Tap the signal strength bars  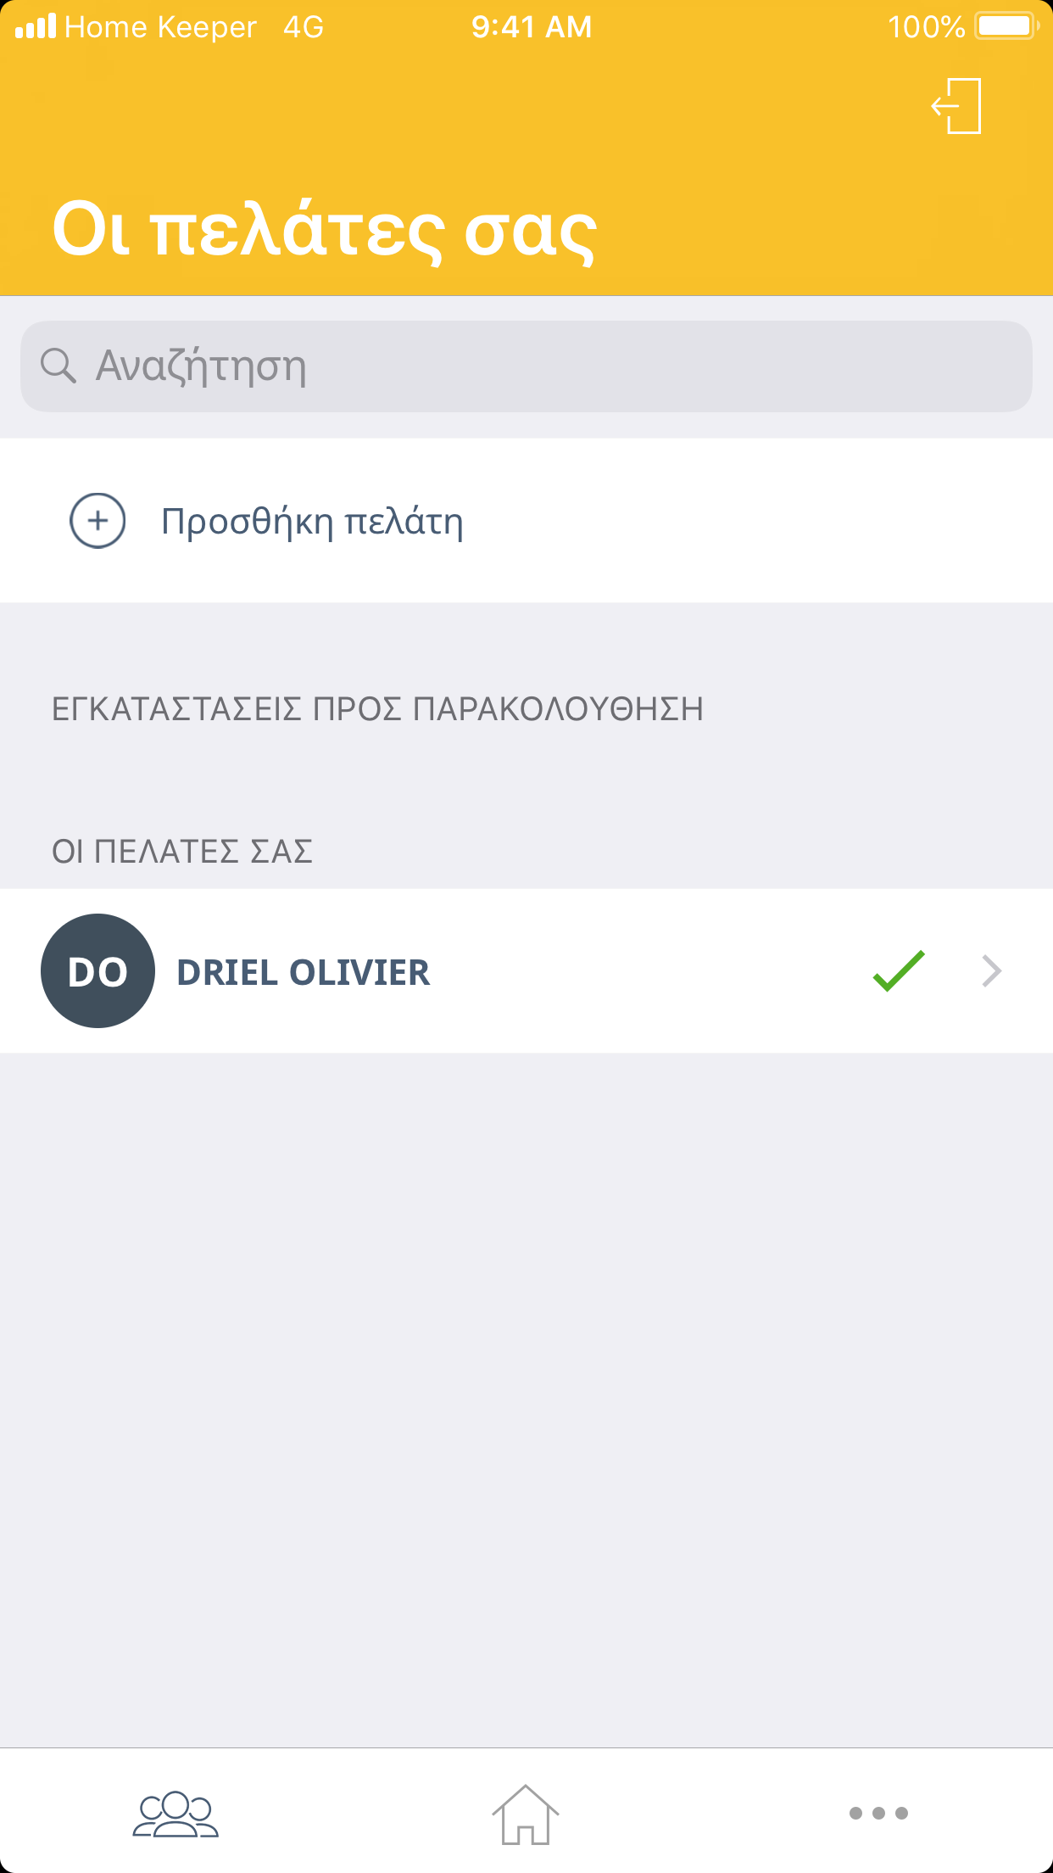pyautogui.click(x=36, y=26)
